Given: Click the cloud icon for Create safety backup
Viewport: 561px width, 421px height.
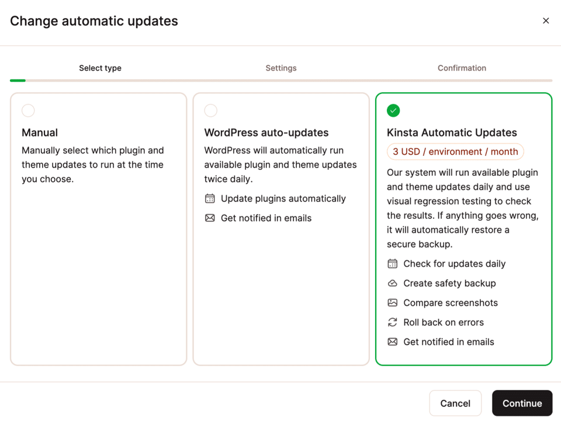Looking at the screenshot, I should point(393,283).
